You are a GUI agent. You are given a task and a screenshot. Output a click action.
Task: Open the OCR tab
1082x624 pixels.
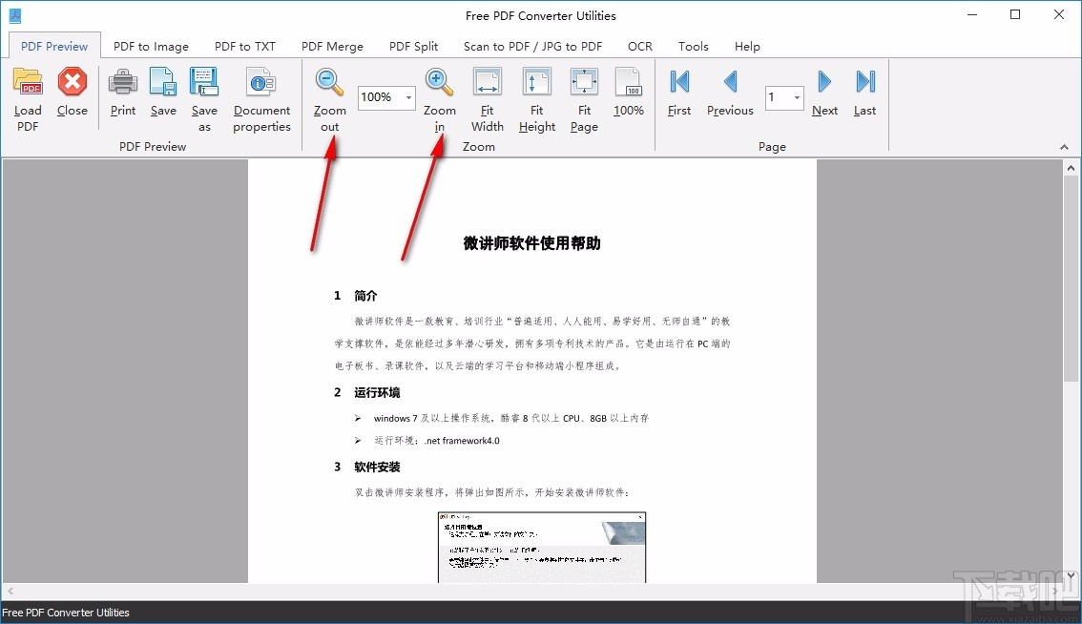[639, 45]
